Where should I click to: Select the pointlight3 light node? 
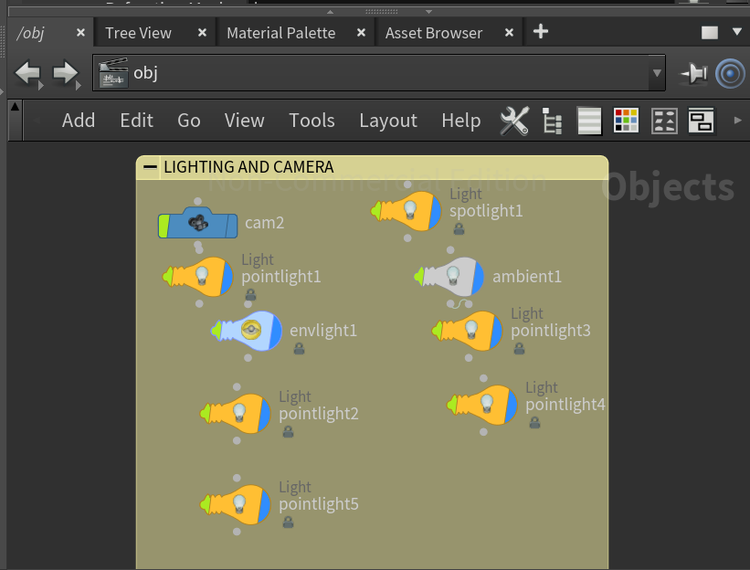coord(467,331)
